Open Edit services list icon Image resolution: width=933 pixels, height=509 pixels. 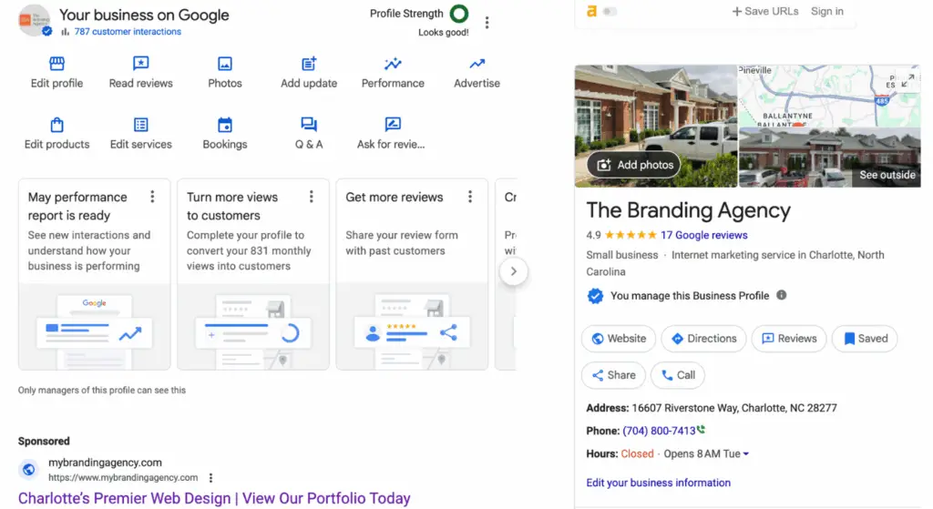pos(140,124)
